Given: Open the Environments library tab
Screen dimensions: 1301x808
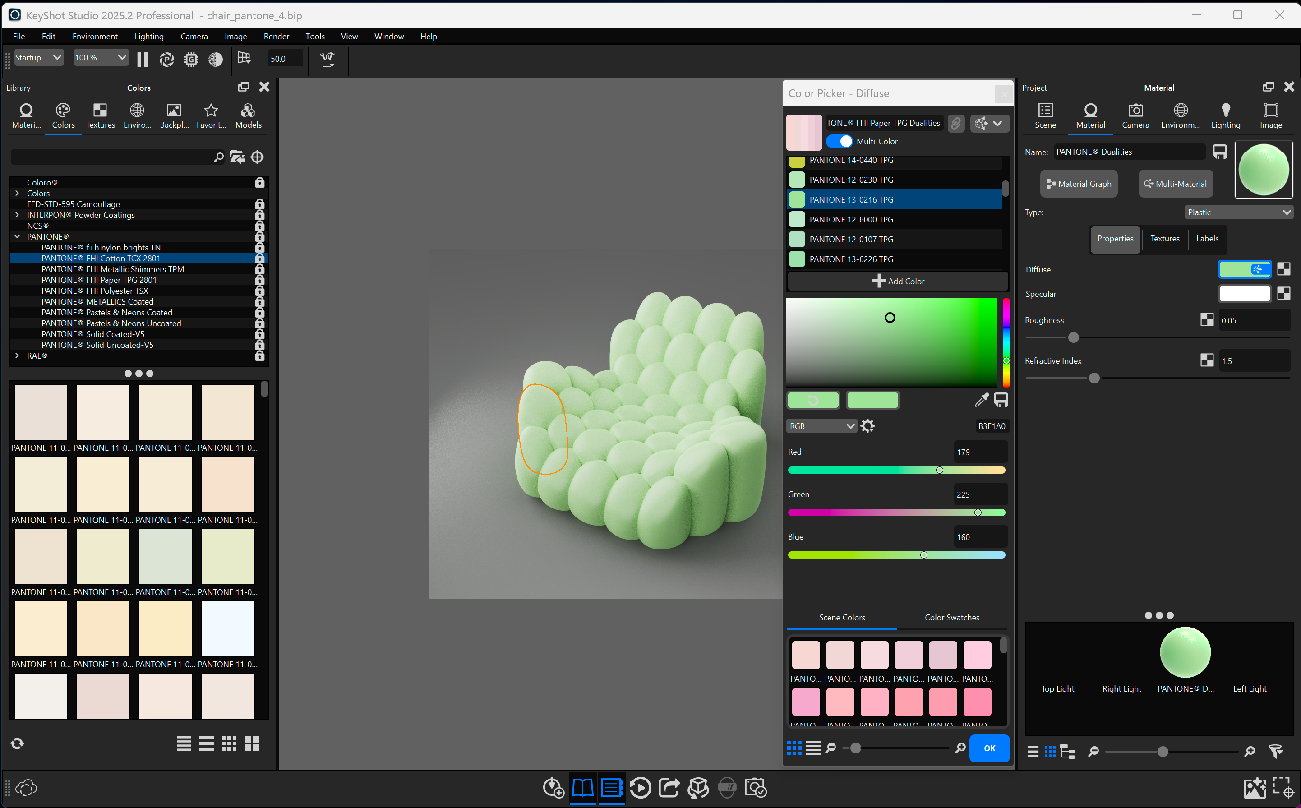Looking at the screenshot, I should [137, 116].
